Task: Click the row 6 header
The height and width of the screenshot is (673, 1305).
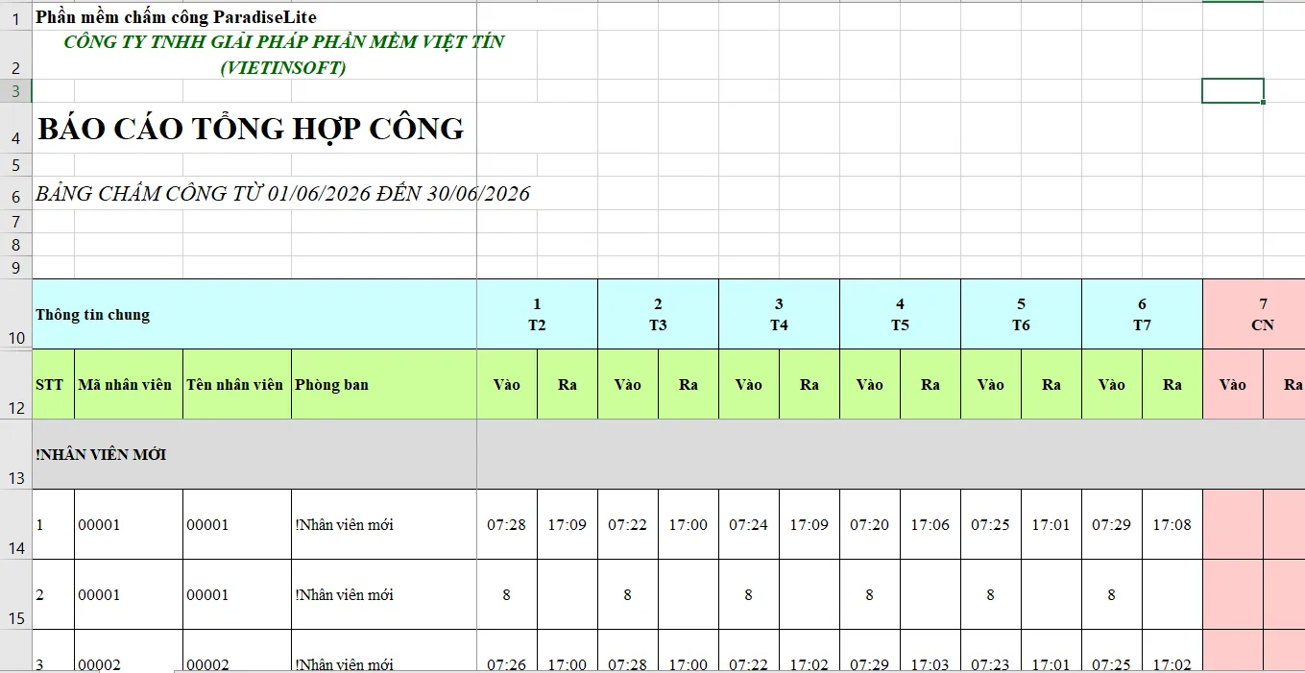Action: 15,194
